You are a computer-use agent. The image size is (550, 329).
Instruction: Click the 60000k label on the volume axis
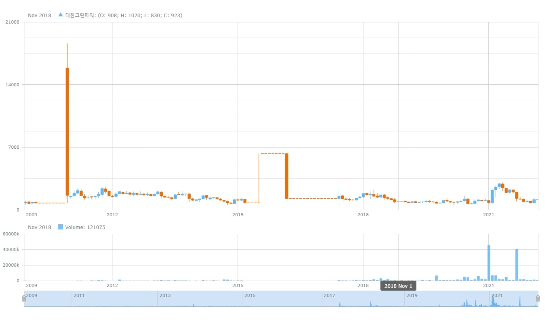pos(11,234)
